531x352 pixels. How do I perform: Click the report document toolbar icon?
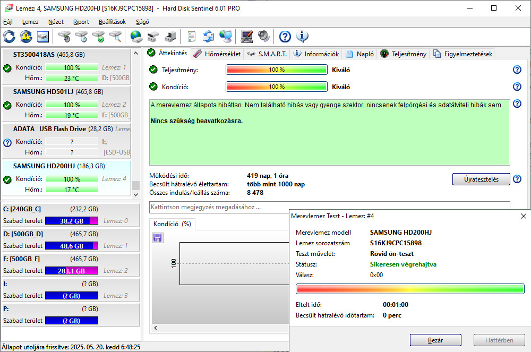click(x=191, y=37)
